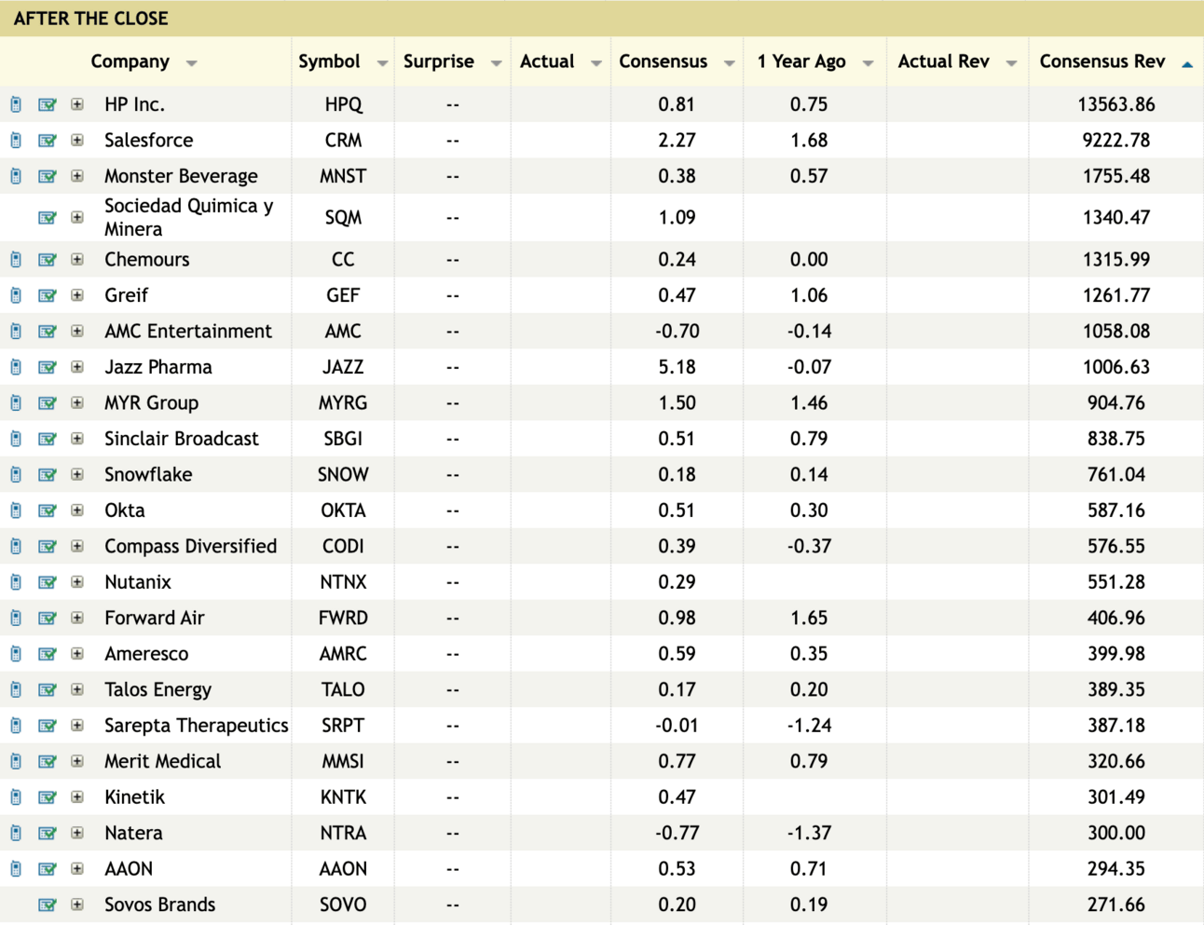Click the SRPT symbol cell
This screenshot has height=925, width=1204.
click(343, 726)
